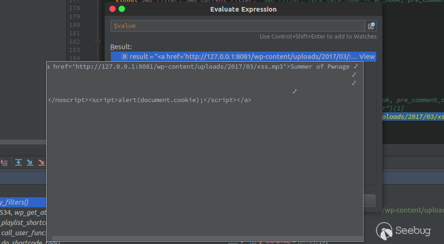Click the Force Step Into debugger icon

41,162
